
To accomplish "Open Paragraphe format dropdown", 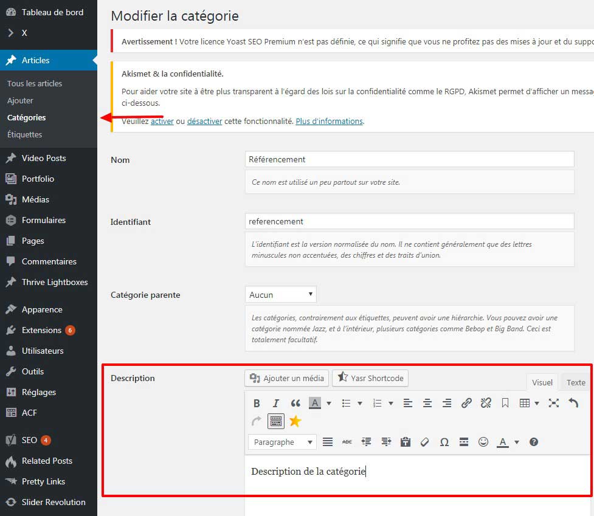I will click(282, 442).
